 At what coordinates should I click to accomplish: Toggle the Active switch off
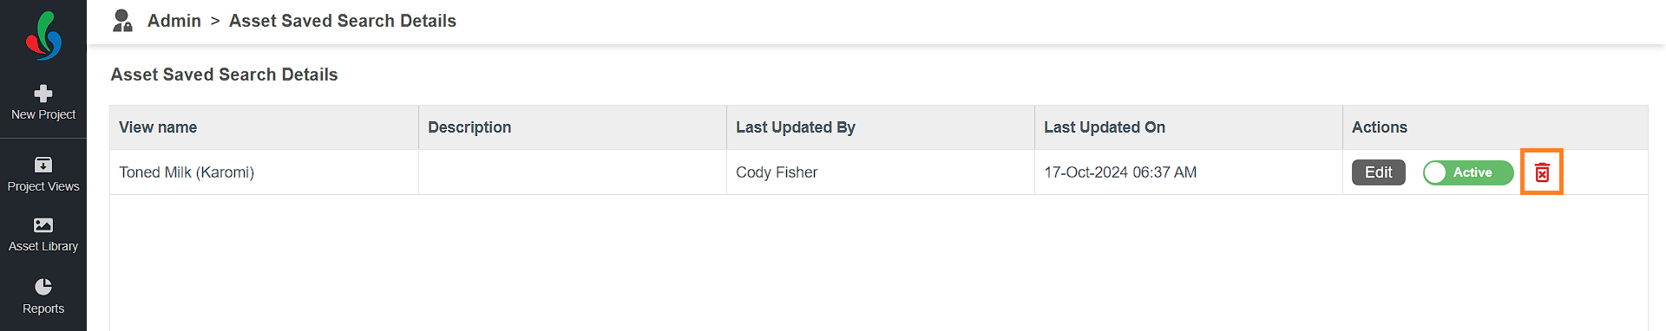pos(1468,172)
